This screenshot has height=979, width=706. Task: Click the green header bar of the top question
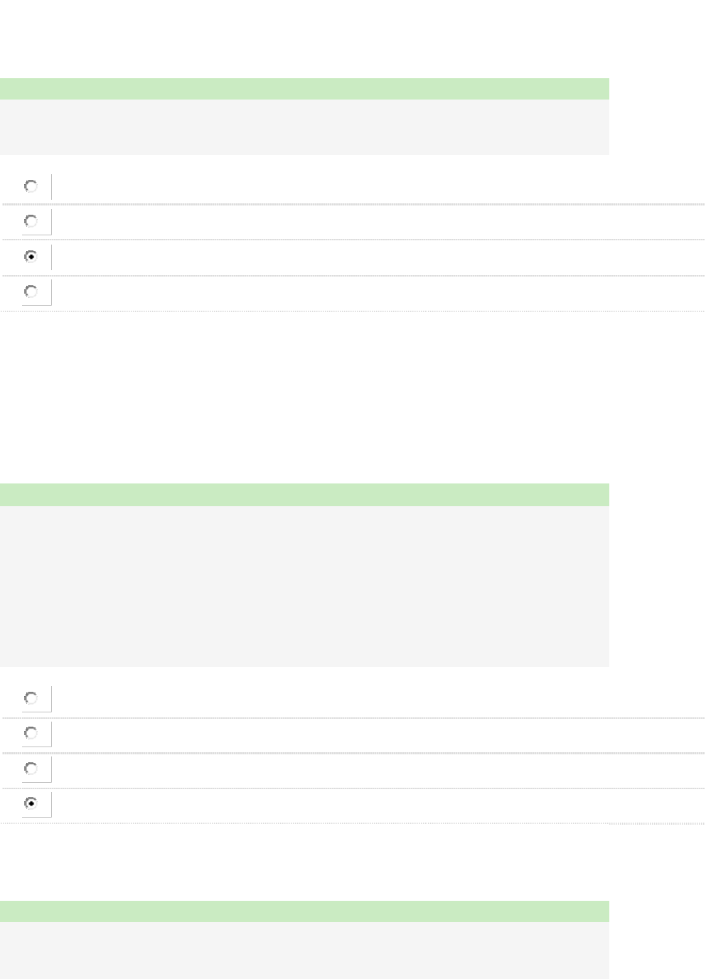coord(304,89)
